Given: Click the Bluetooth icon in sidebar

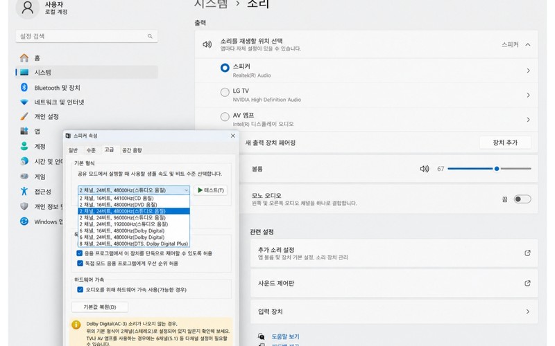Looking at the screenshot, I should click(x=24, y=87).
